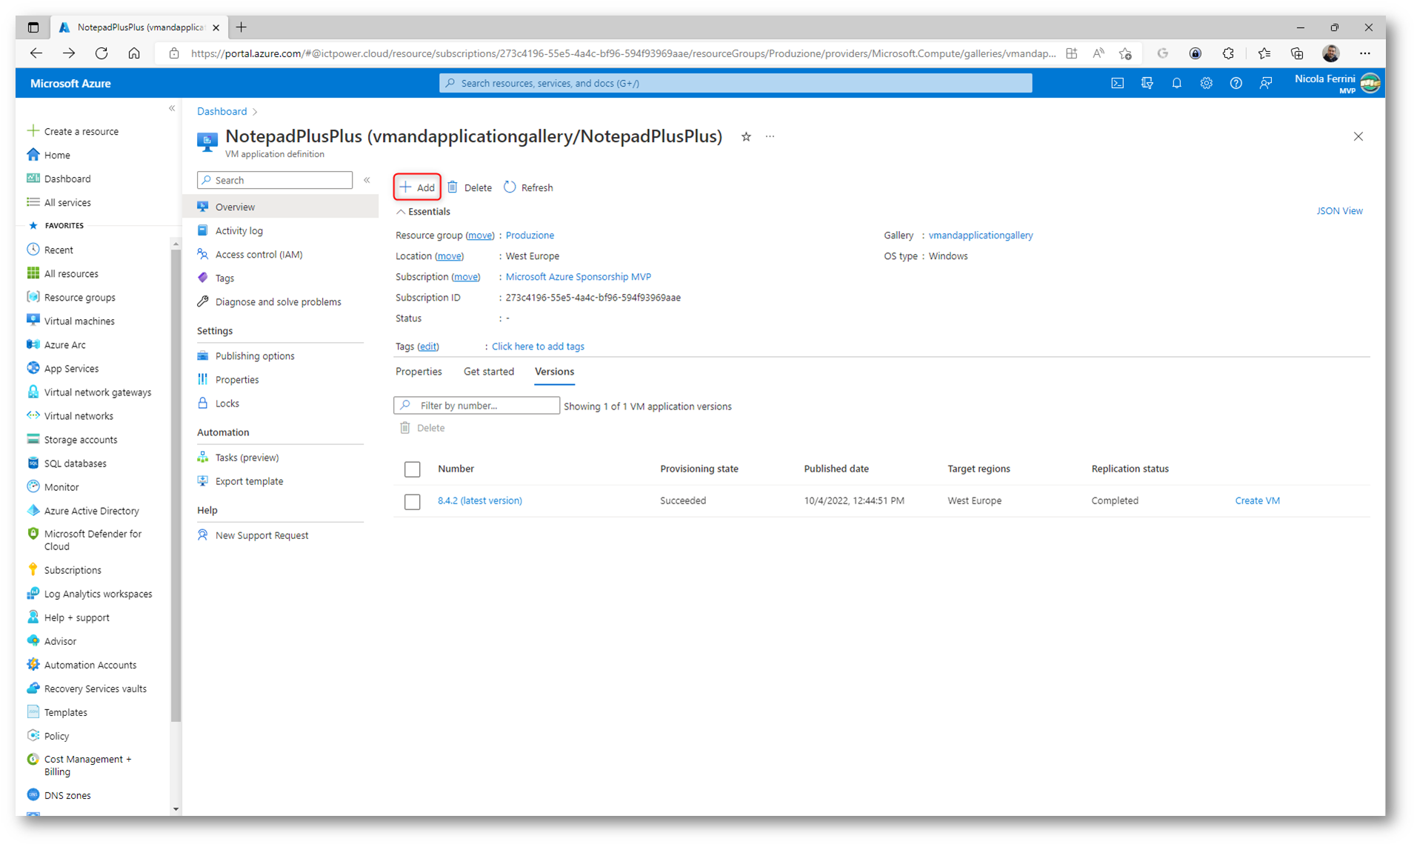
Task: Open Activity log in resource menu
Action: (239, 231)
